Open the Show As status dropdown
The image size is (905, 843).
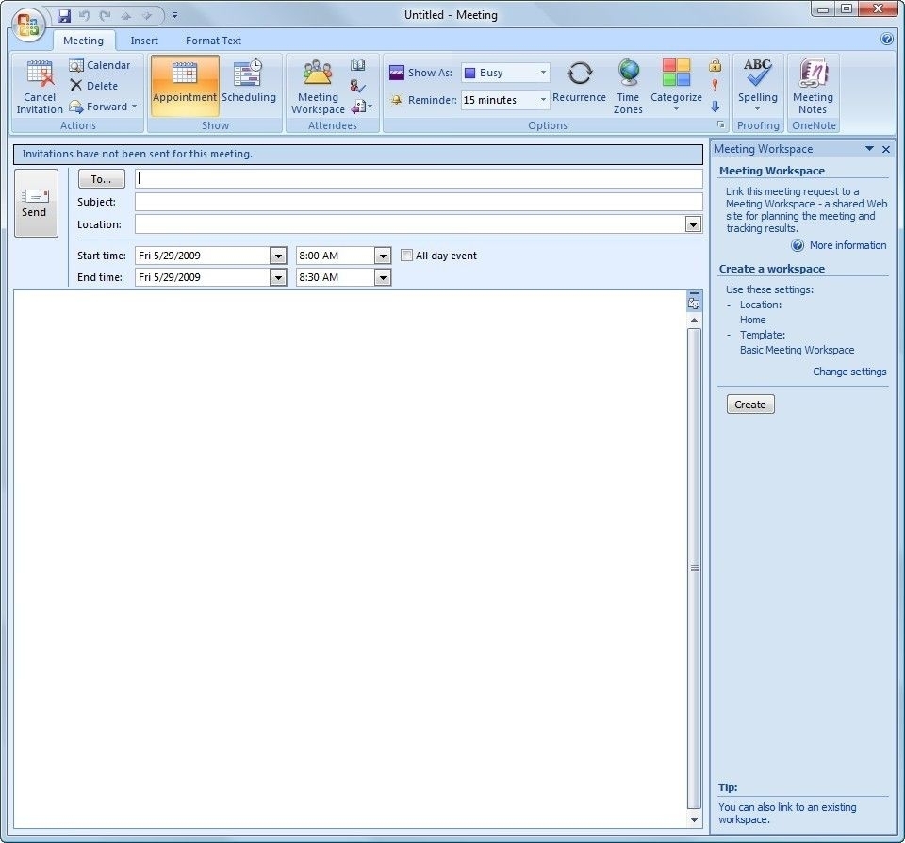tap(543, 72)
